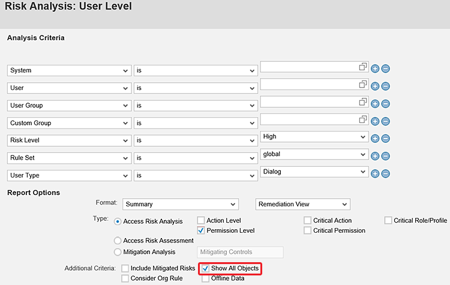Add a row after User Group criteria
Image resolution: width=450 pixels, height=285 pixels.
coord(375,104)
